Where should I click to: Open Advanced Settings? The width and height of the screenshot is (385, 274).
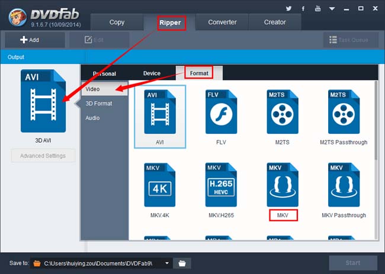43,156
